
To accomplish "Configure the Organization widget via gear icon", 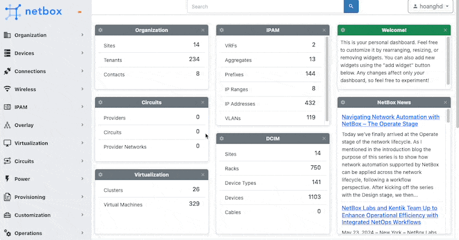I will pyautogui.click(x=101, y=30).
